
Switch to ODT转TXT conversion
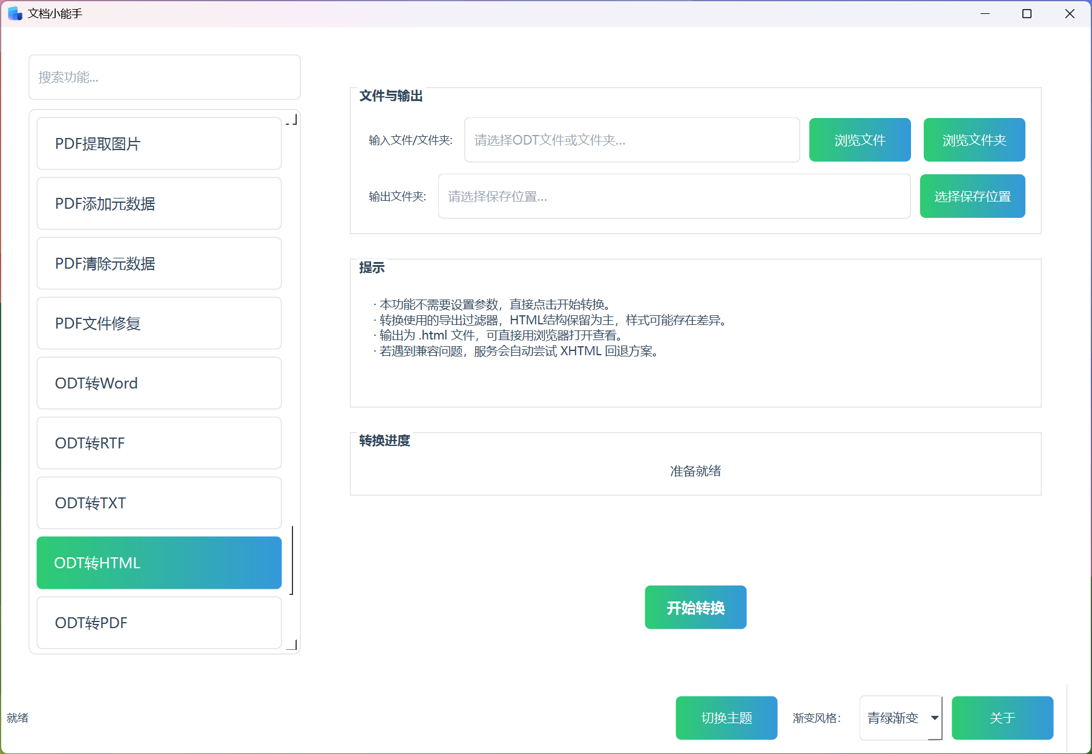pos(159,503)
